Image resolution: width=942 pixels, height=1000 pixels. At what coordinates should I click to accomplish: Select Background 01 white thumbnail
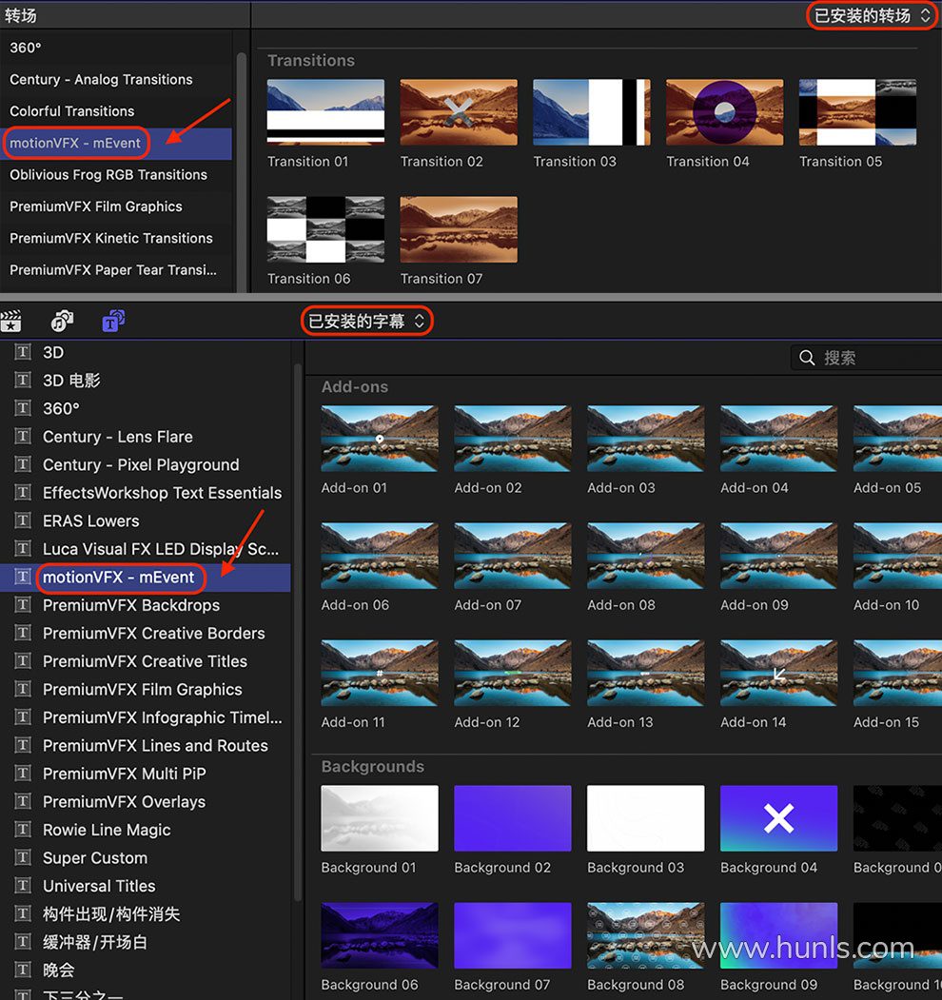[380, 818]
